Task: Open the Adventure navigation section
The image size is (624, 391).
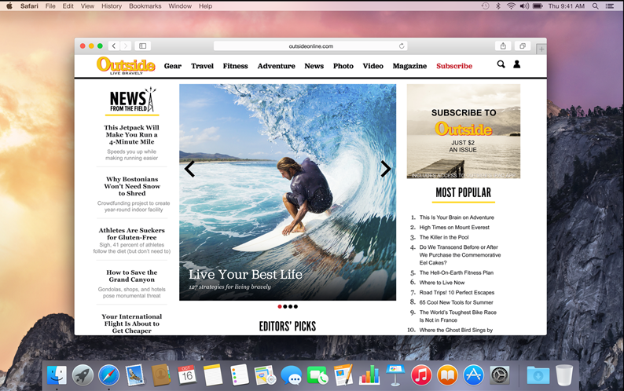Action: [276, 66]
